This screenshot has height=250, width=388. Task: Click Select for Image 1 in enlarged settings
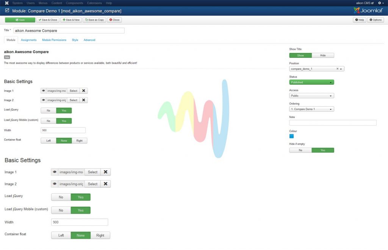tap(93, 172)
